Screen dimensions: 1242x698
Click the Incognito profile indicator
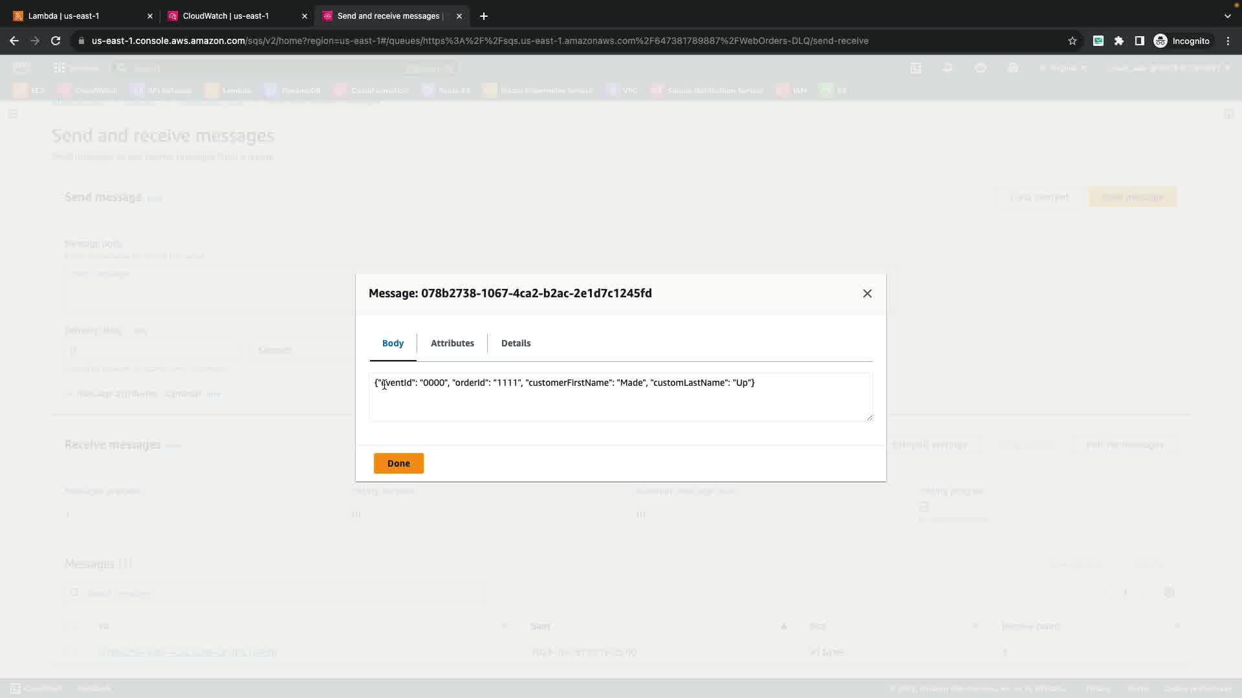pos(1182,41)
